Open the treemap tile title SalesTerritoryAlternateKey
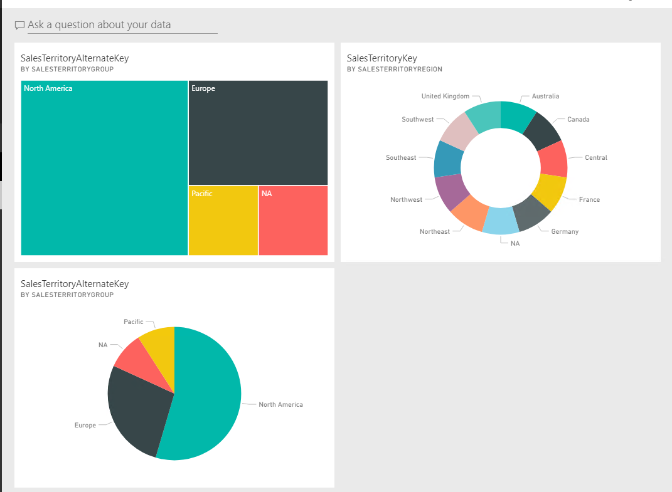 point(75,58)
